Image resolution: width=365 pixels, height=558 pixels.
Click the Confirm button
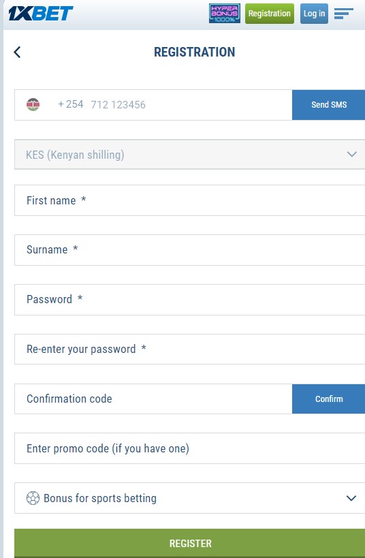coord(329,399)
